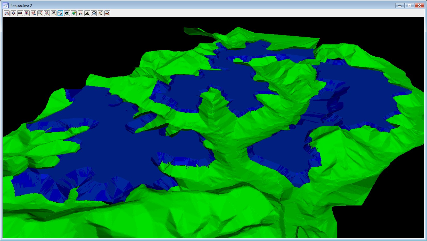Click the paintbrush redraw icon
Screen dimensions: 427x241
pos(101,13)
